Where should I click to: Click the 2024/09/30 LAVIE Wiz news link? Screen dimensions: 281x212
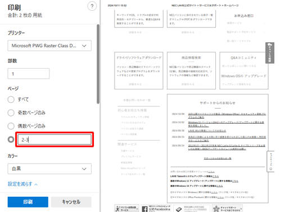pyautogui.click(x=207, y=130)
